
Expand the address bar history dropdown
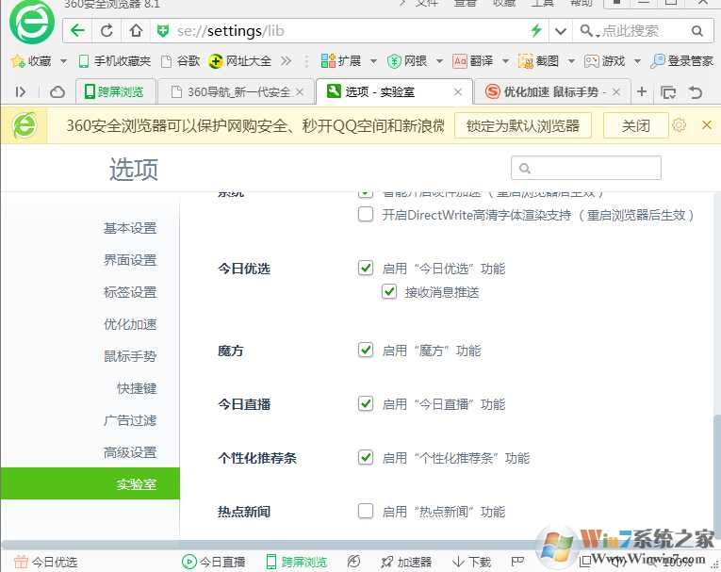pyautogui.click(x=561, y=31)
